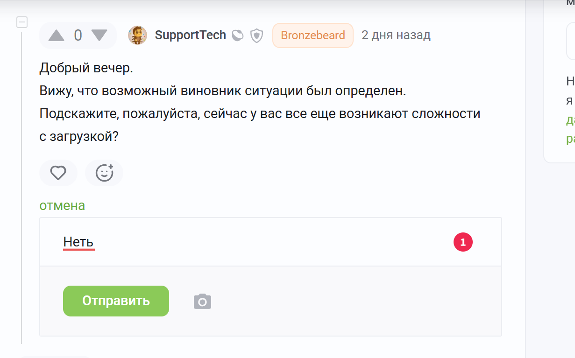Collapse the comment thread with minus box

click(x=22, y=22)
